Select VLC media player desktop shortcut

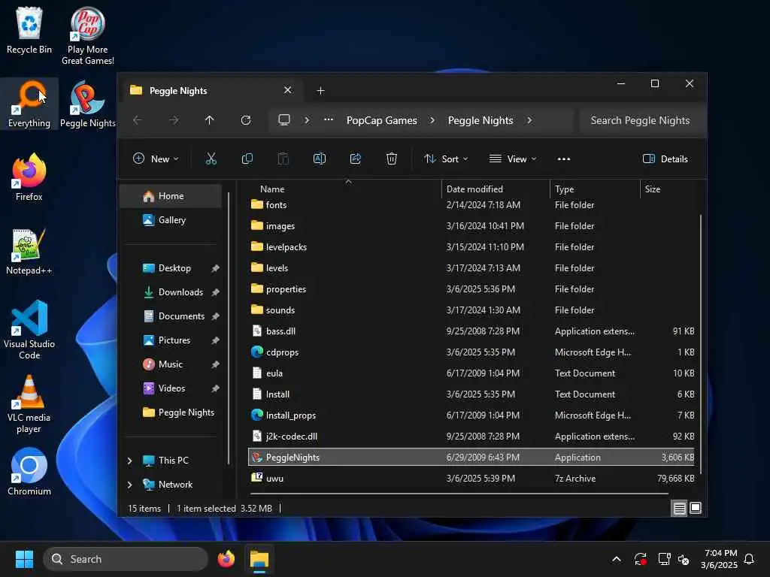click(29, 403)
